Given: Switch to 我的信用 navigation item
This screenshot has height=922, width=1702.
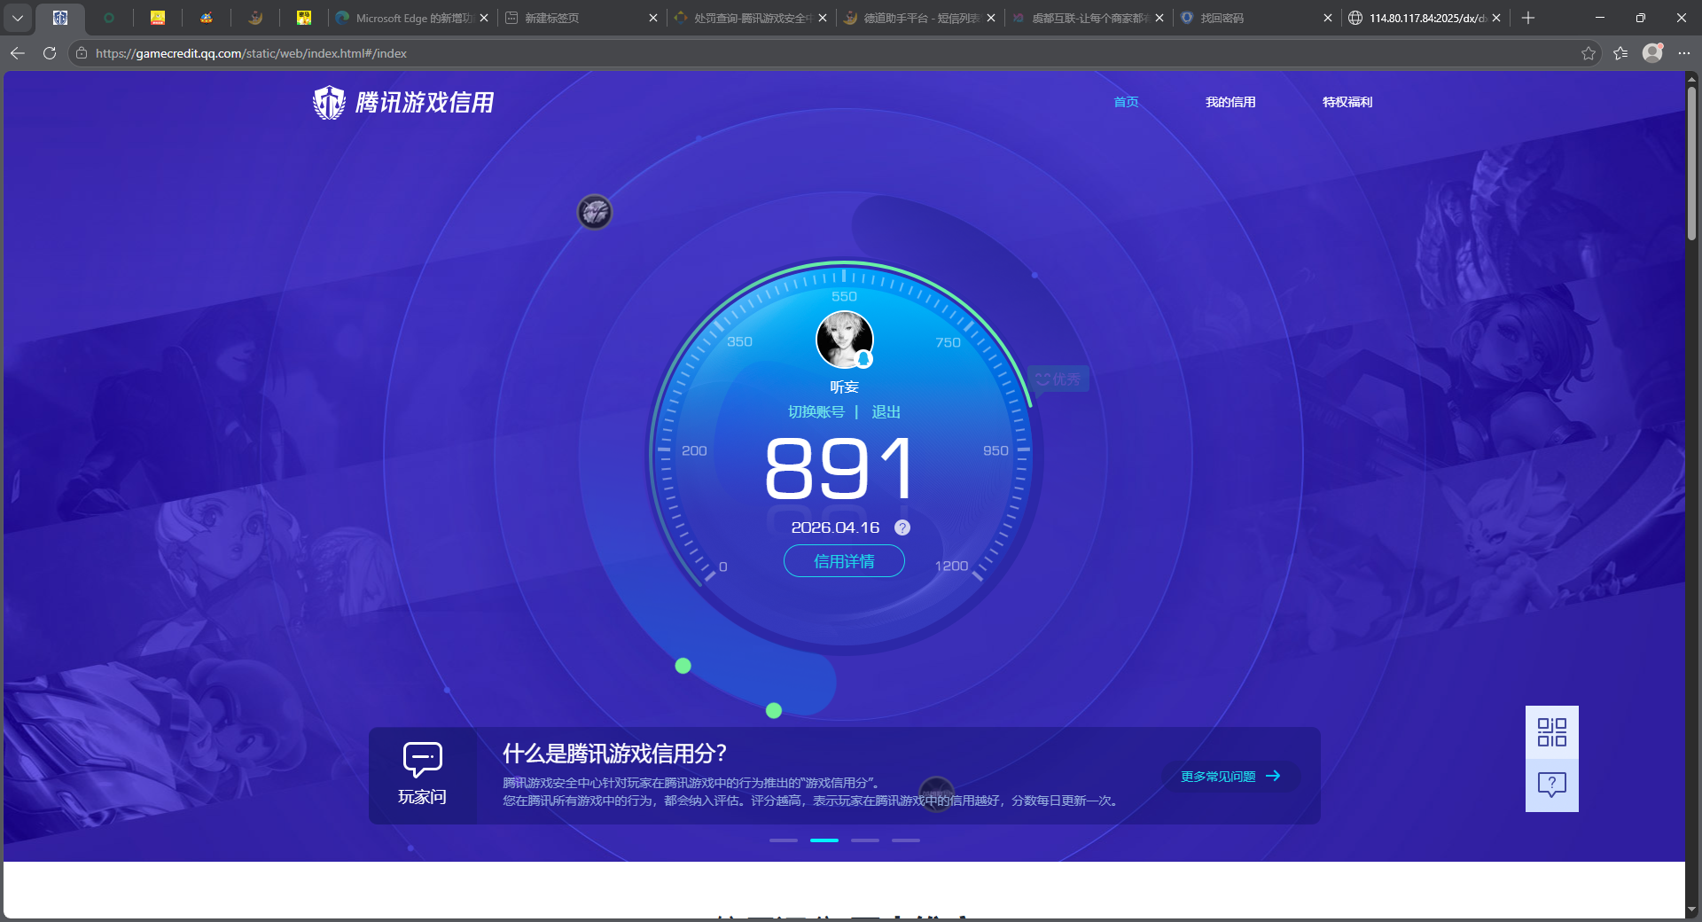Looking at the screenshot, I should pos(1230,102).
